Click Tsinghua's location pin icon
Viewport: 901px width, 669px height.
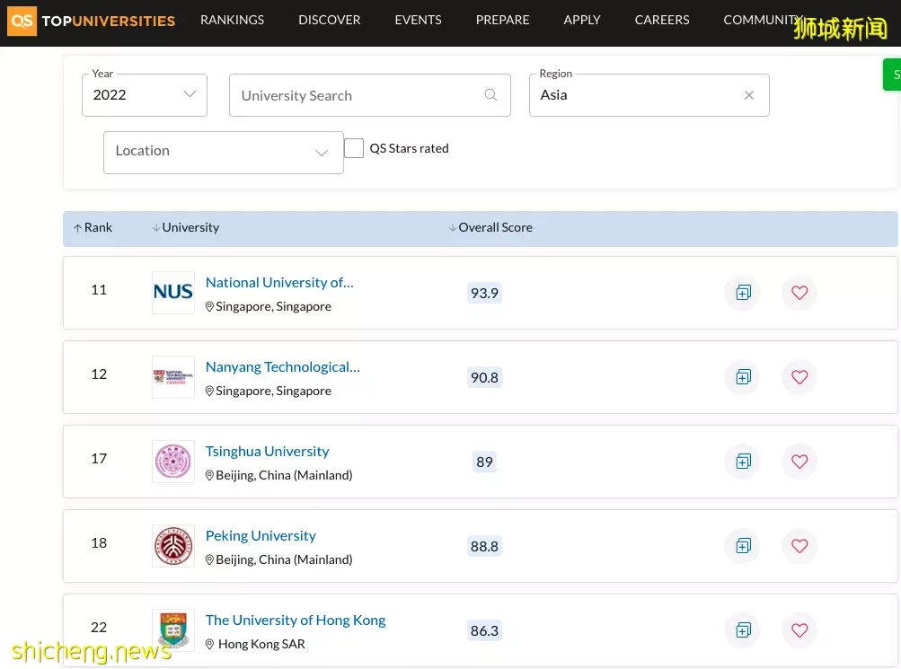tap(209, 475)
